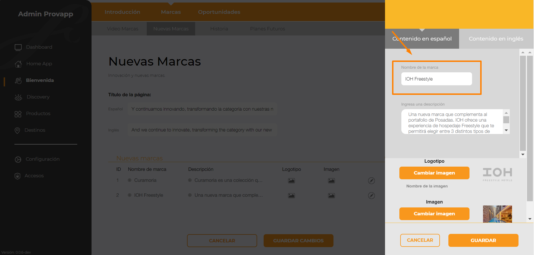
Task: Click the Nombre de marca column header
Action: [147, 169]
